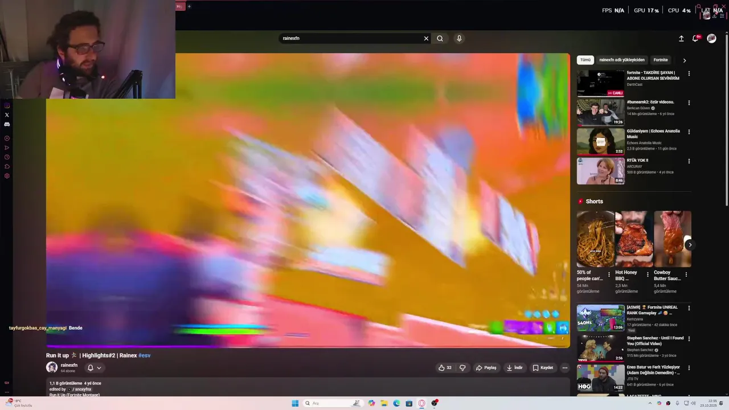Screen dimensions: 729x410
Task: Open options for 'RTÜK YOK !!' video
Action: (x=689, y=161)
